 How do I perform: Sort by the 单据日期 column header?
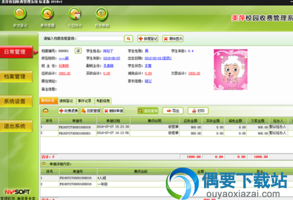click(x=113, y=121)
